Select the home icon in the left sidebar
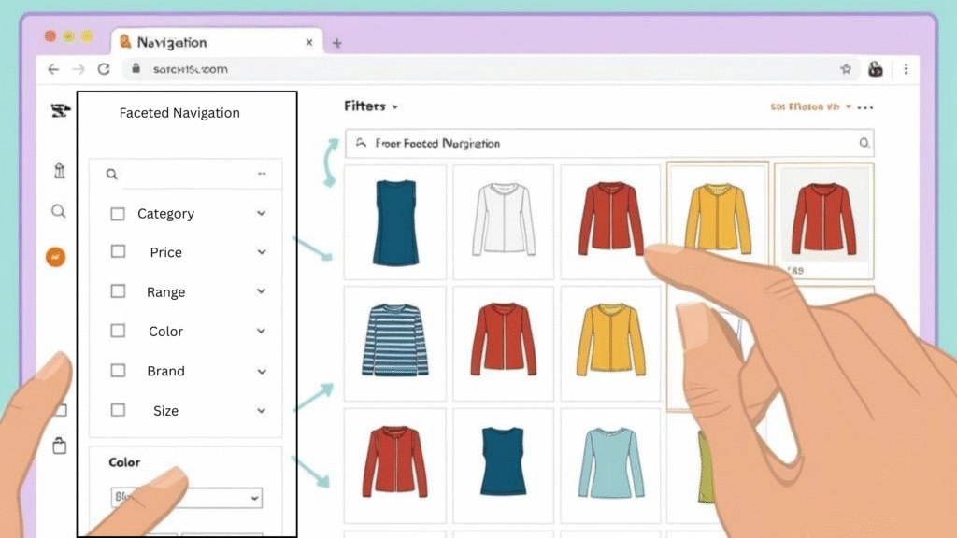The width and height of the screenshot is (957, 538). pyautogui.click(x=59, y=170)
